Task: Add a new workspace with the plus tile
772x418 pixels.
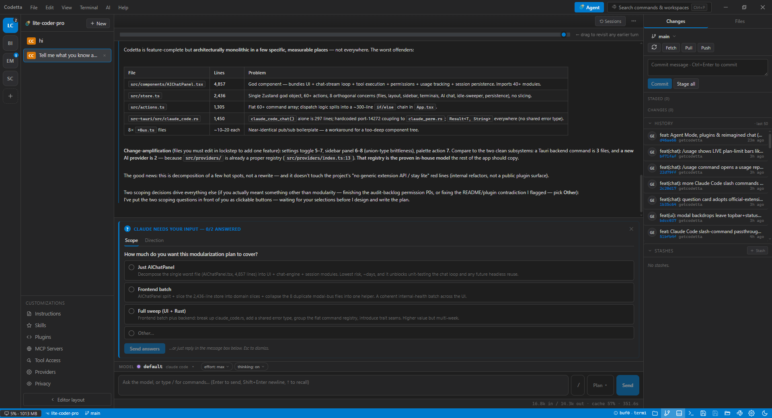Action: click(10, 96)
